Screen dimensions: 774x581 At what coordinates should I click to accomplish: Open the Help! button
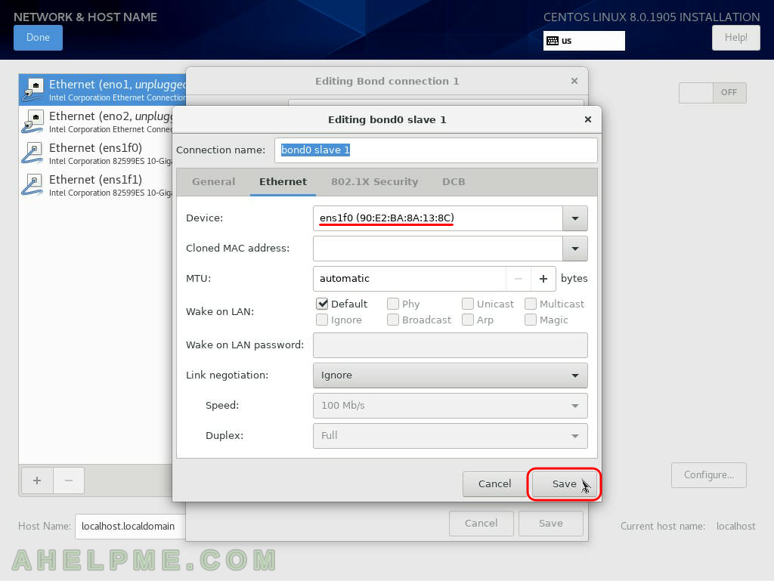pos(735,38)
